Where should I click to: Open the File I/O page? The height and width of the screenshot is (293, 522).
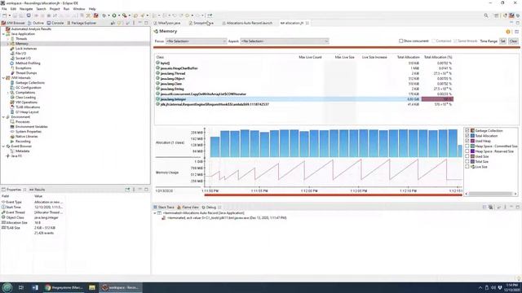pyautogui.click(x=20, y=54)
